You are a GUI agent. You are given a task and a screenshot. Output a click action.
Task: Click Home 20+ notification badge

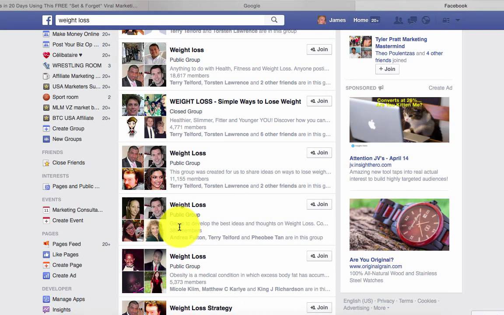tap(375, 20)
